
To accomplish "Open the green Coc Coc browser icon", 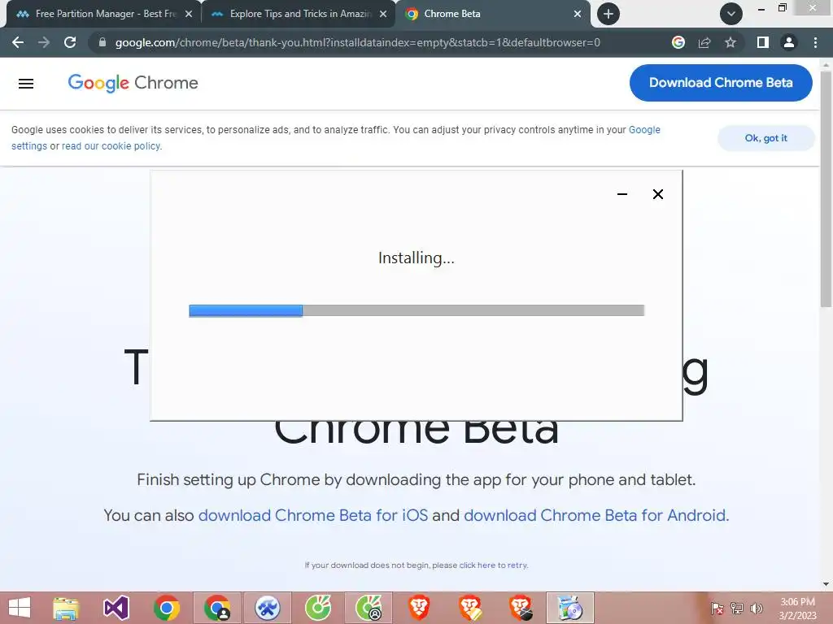I will [x=318, y=608].
